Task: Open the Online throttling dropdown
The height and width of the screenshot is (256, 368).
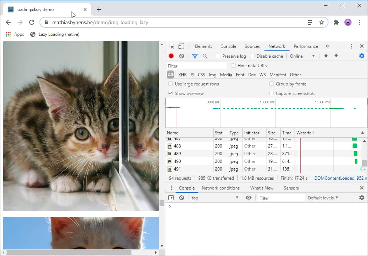Action: [x=302, y=56]
